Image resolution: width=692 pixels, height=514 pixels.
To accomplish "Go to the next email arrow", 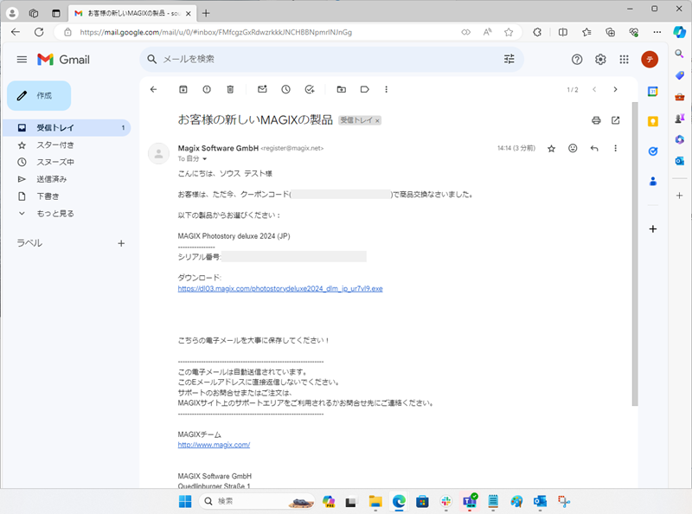I will coord(615,89).
